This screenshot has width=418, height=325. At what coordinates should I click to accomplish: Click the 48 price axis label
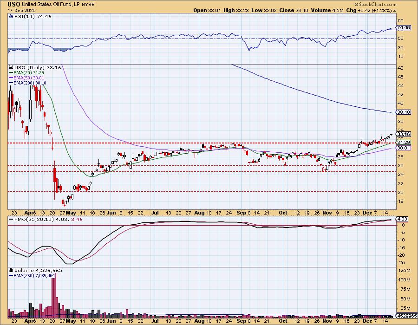tap(400, 68)
